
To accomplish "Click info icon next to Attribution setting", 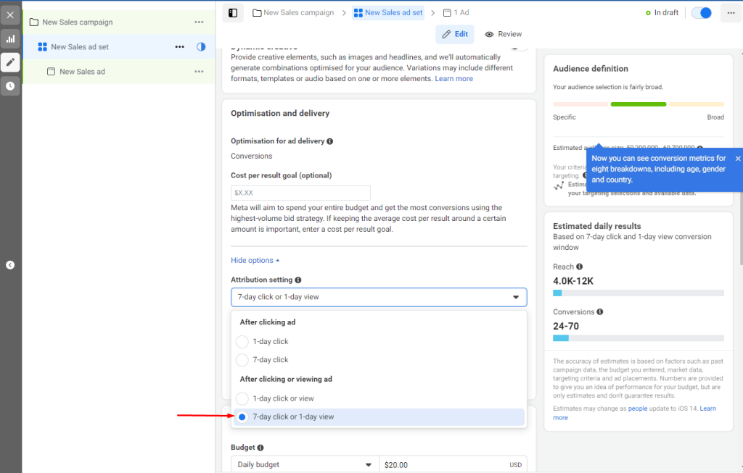I will click(x=298, y=280).
